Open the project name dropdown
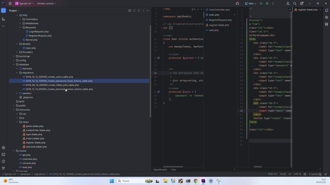Viewport: 330px width, 185px height. (24, 4)
